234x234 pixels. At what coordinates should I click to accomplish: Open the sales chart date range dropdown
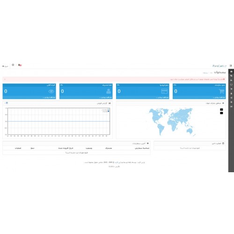(7, 103)
